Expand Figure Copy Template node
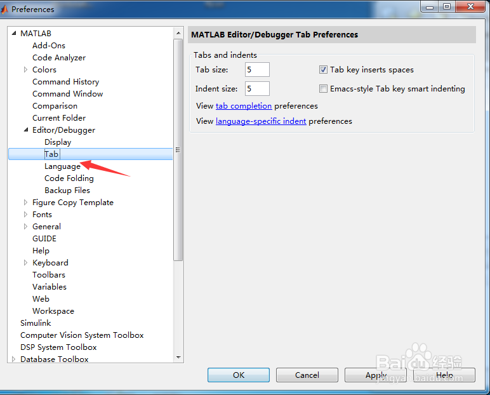 tap(25, 203)
